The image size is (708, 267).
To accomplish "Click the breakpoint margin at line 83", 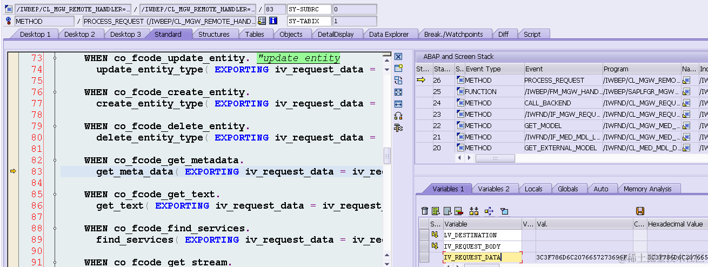I will click(x=14, y=171).
